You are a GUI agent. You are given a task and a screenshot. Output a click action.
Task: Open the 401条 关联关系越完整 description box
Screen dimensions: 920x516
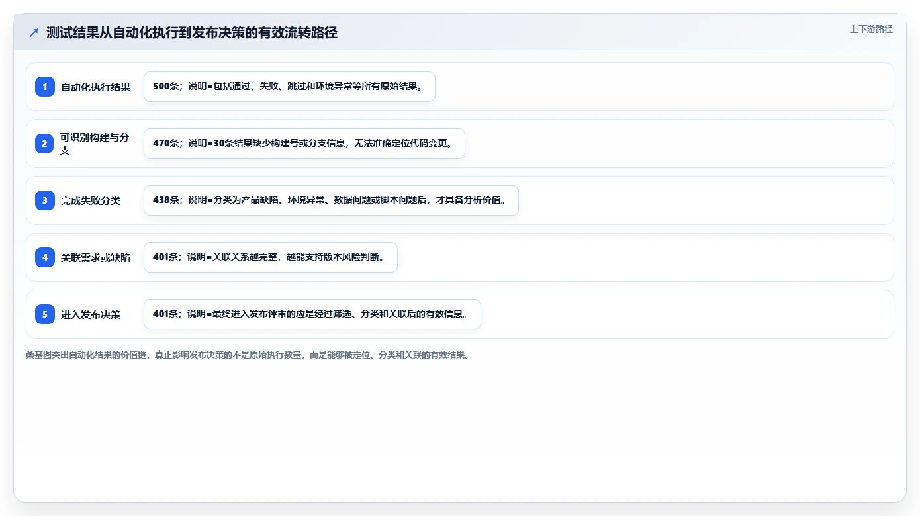click(271, 257)
